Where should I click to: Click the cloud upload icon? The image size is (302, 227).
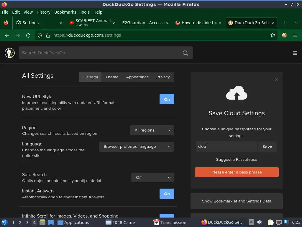pos(237,93)
